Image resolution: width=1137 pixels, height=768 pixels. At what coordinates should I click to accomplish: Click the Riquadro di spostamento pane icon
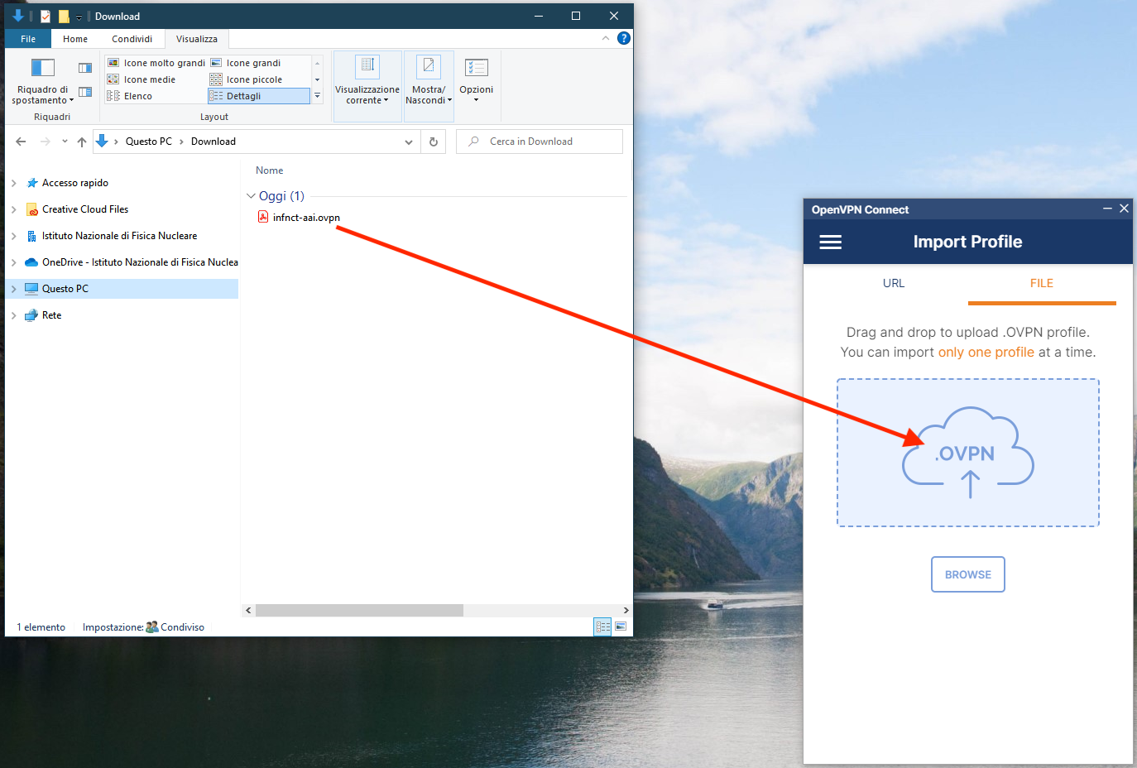click(x=42, y=68)
